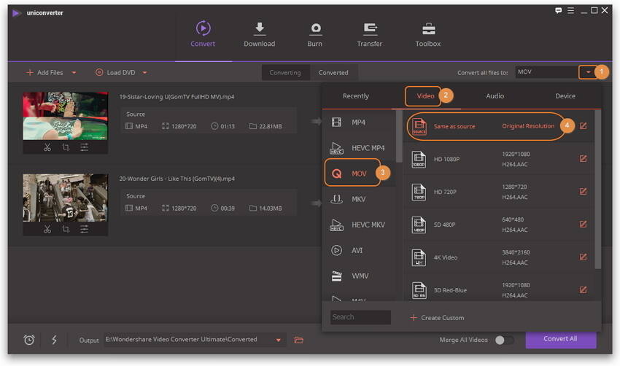This screenshot has width=620, height=366.
Task: Switch to the Converted tab
Action: (333, 73)
